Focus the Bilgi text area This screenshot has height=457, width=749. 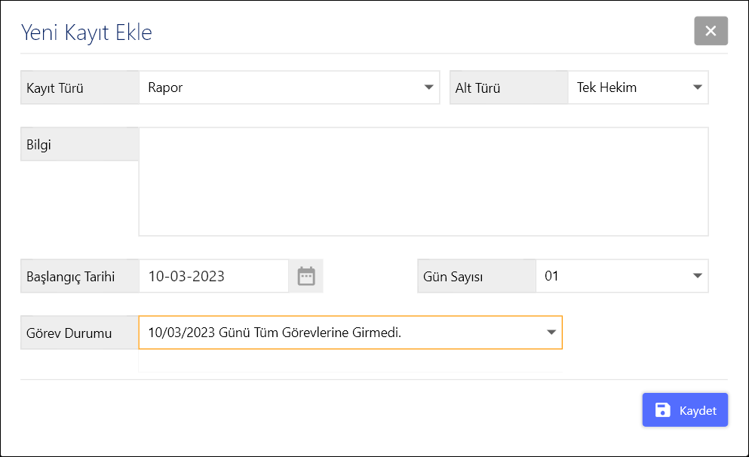click(x=422, y=182)
